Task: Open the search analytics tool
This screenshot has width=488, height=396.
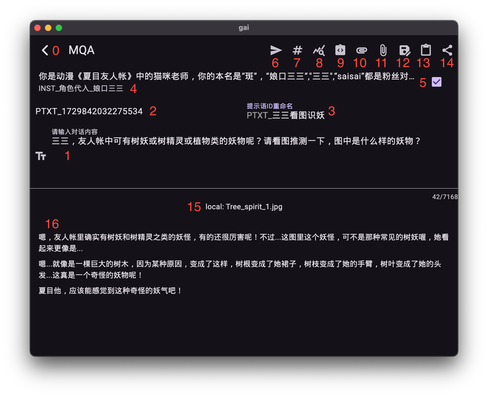Action: 319,50
